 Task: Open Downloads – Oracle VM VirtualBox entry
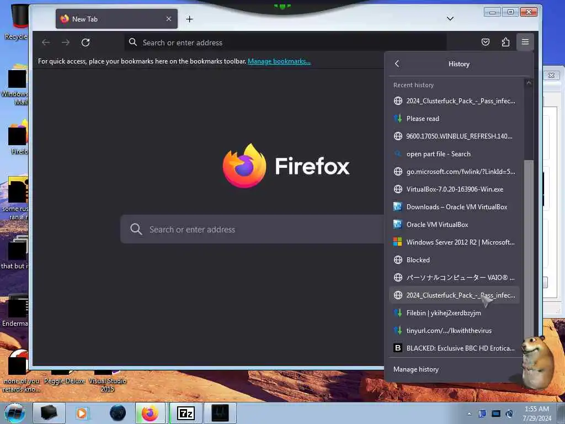coord(454,207)
